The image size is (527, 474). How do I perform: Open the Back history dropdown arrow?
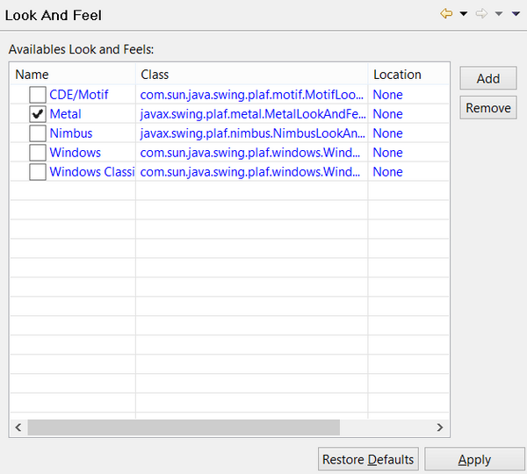coord(464,15)
